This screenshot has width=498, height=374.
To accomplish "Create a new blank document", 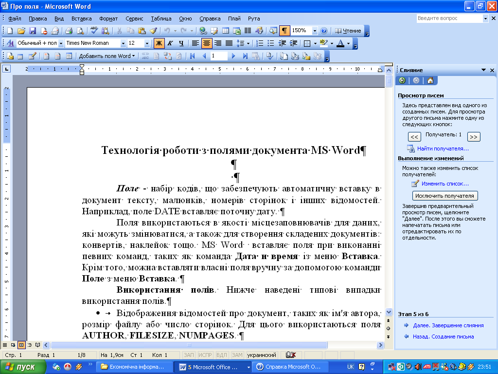I will 10,31.
